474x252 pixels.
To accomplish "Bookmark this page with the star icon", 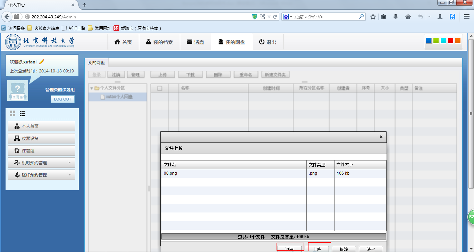I will coord(373,17).
